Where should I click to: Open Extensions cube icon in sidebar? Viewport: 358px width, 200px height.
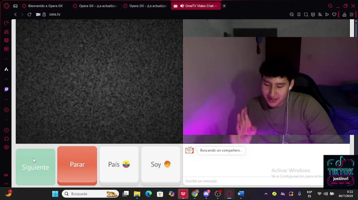point(6,139)
